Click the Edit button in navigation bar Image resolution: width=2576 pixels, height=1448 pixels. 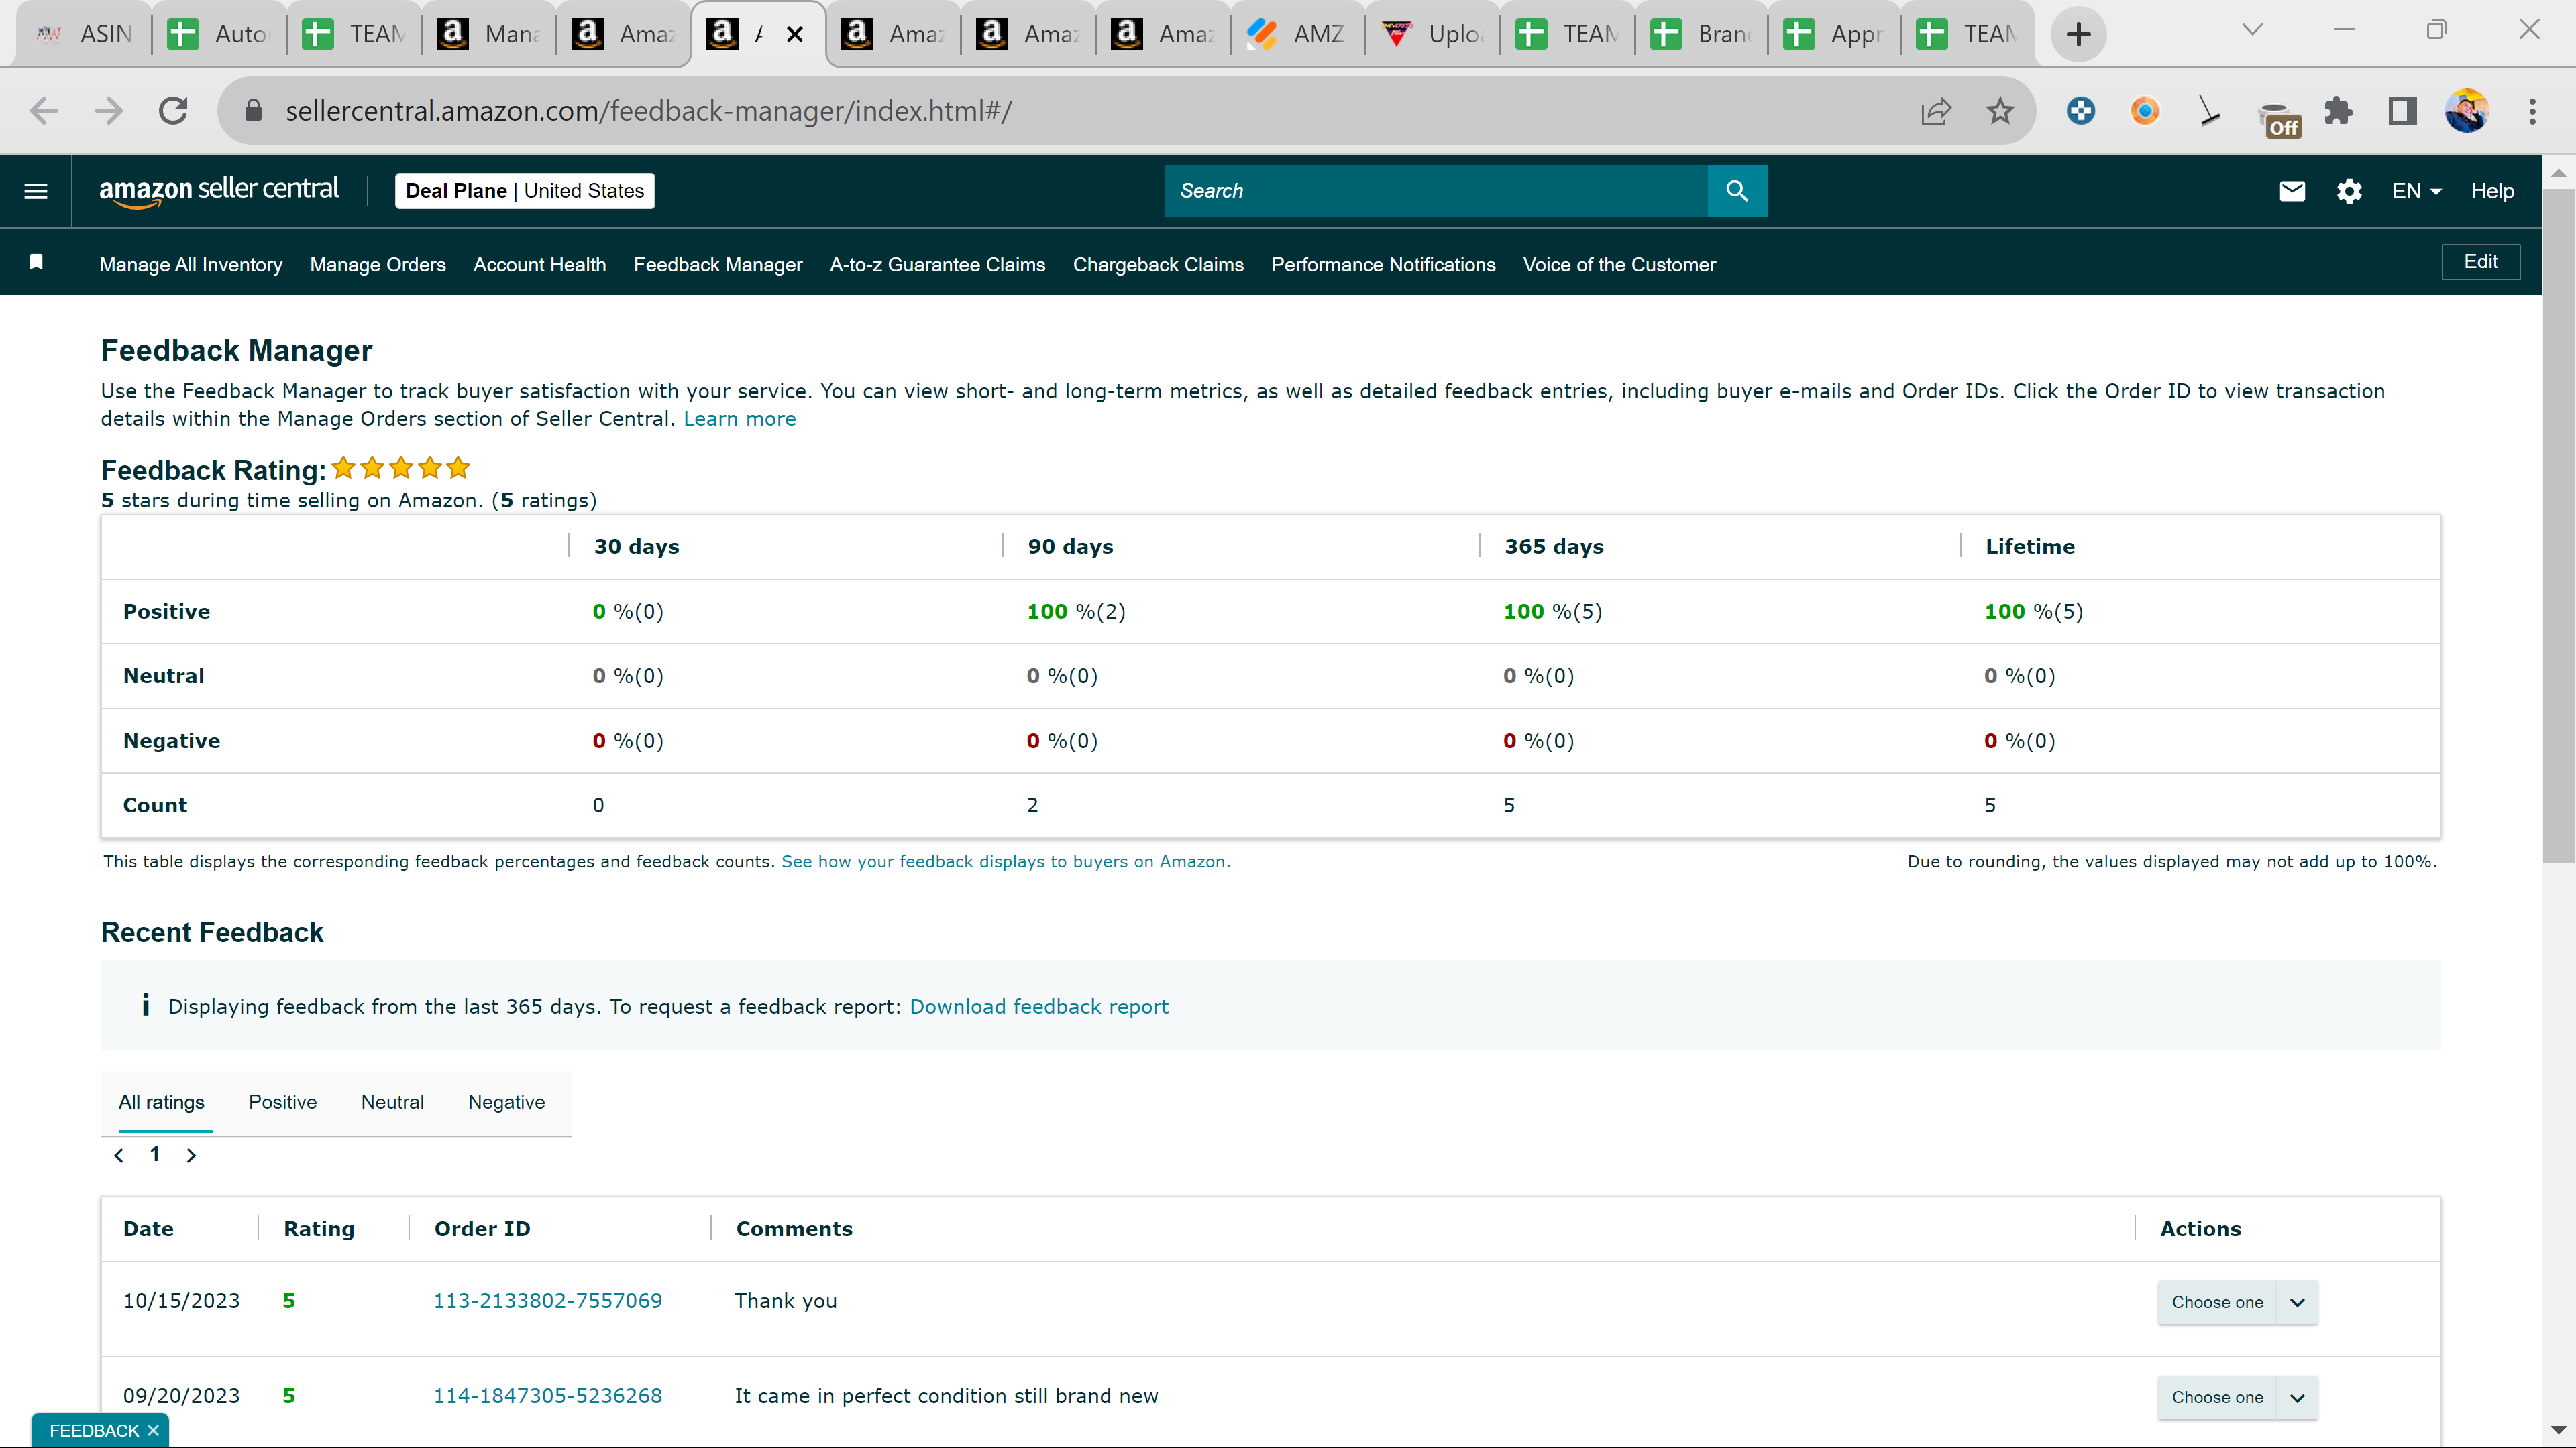coord(2481,262)
